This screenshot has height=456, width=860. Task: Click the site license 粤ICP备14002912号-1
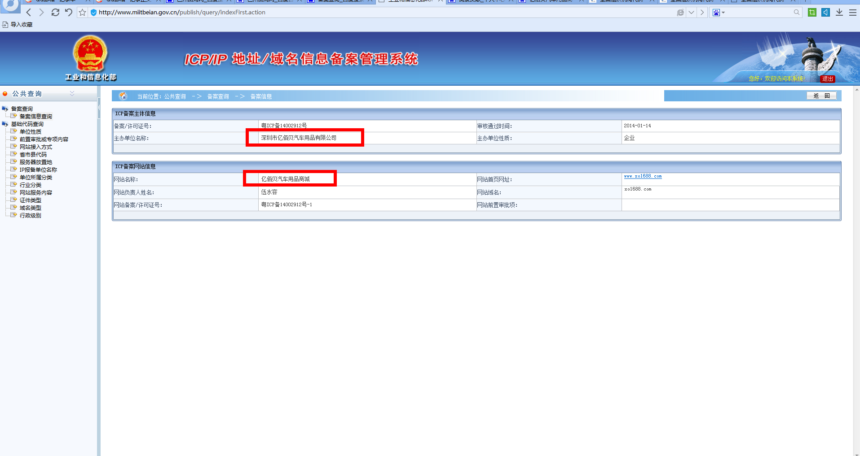(x=287, y=204)
